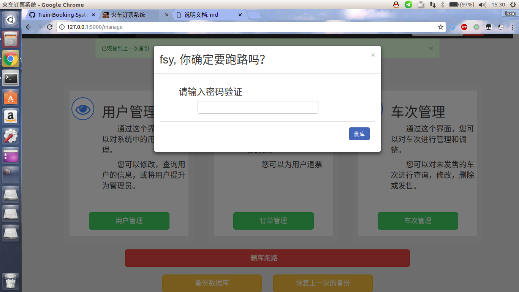Click the green 车次管理 button

(418, 221)
